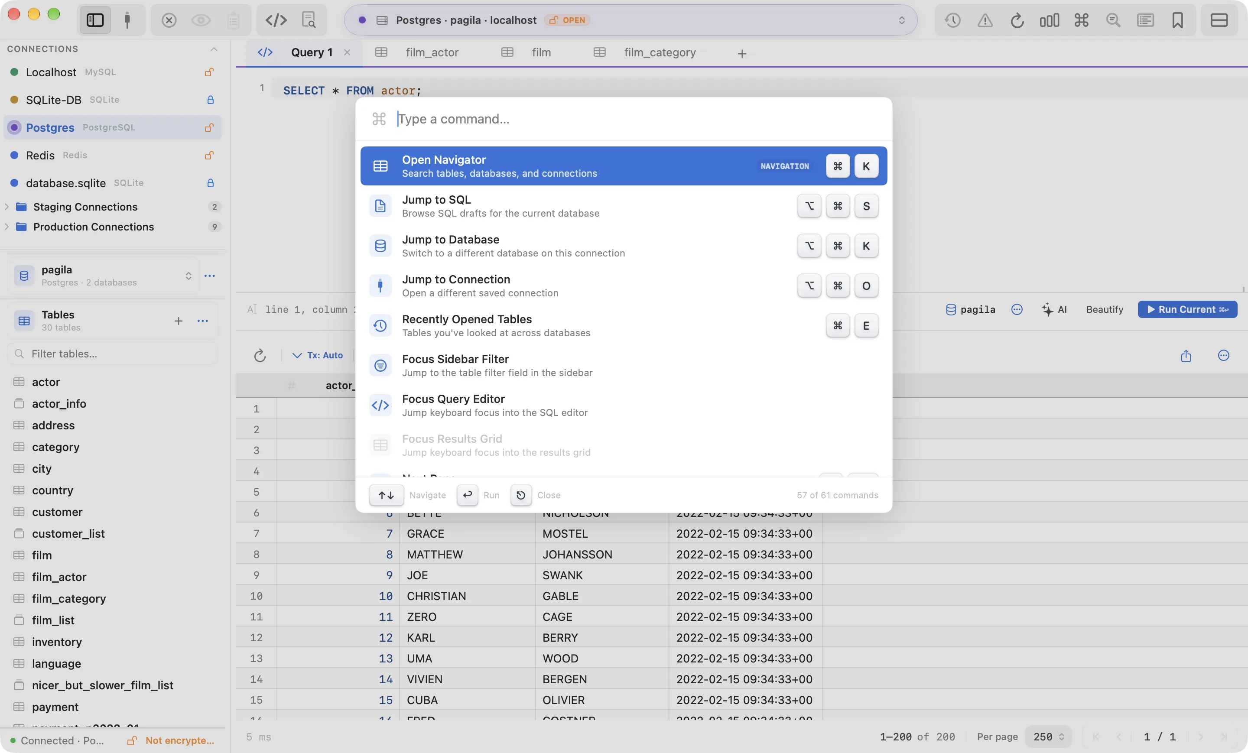
Task: Click the Run return-key button in palette
Action: point(467,495)
